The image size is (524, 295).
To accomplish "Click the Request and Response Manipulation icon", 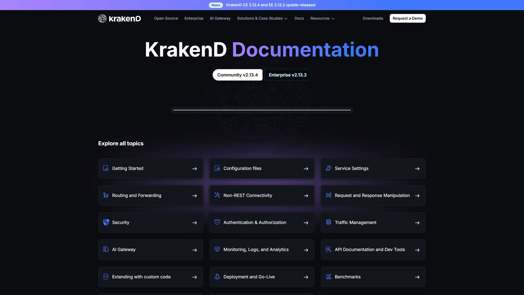I will pos(329,195).
